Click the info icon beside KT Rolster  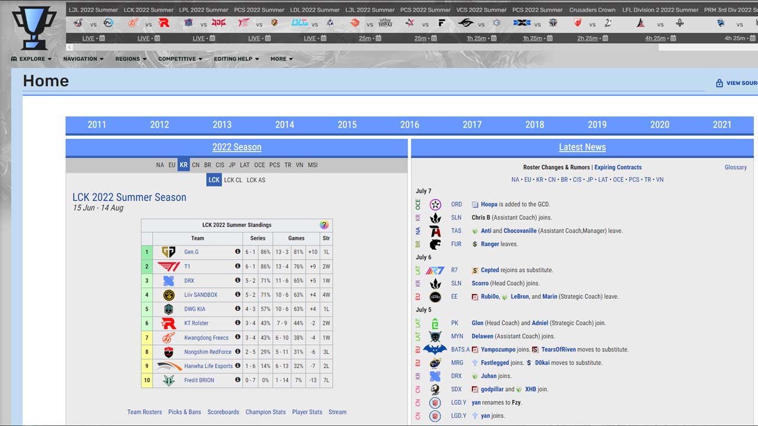point(237,323)
